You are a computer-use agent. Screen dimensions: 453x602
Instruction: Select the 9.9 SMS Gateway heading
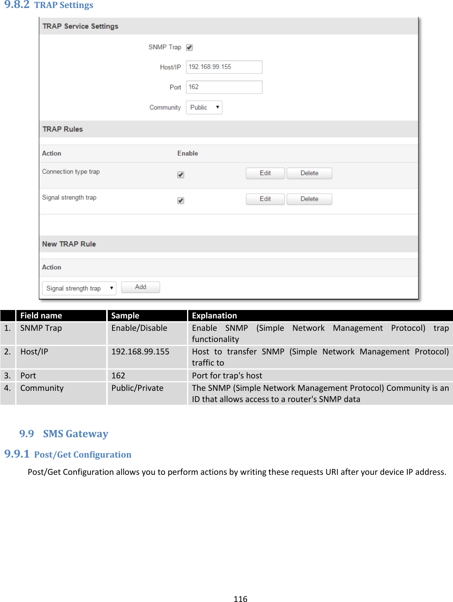coord(64,433)
